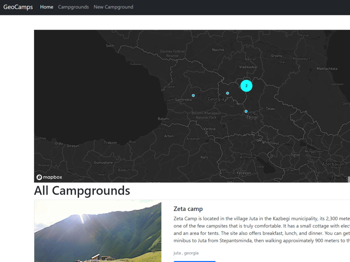
Task: Open the Campgrounds nav link
Action: tap(73, 7)
